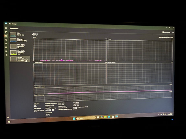This screenshot has width=186, height=139.
Task: Click the 0.5/8.0 GB dedicated memory value
Action: point(49,105)
